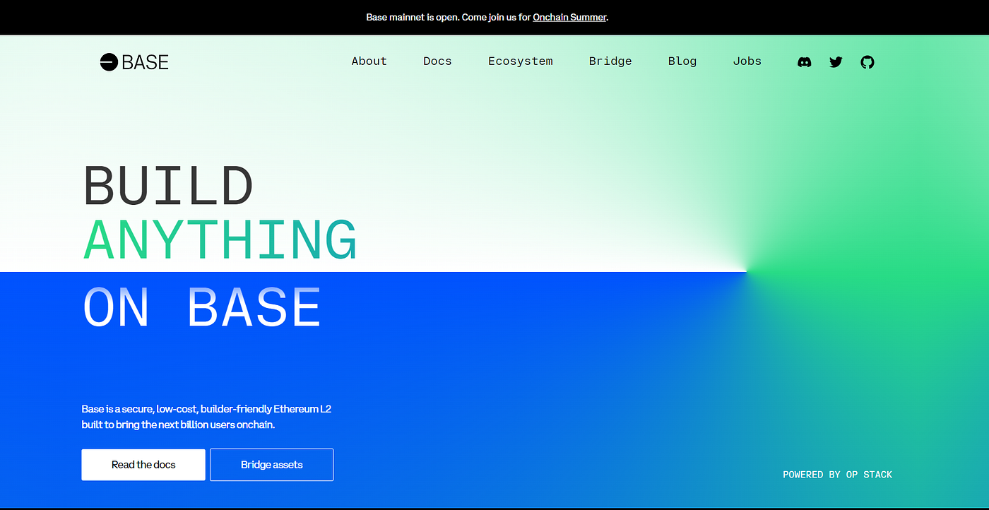
Task: Click the Bridge assets button
Action: (272, 465)
